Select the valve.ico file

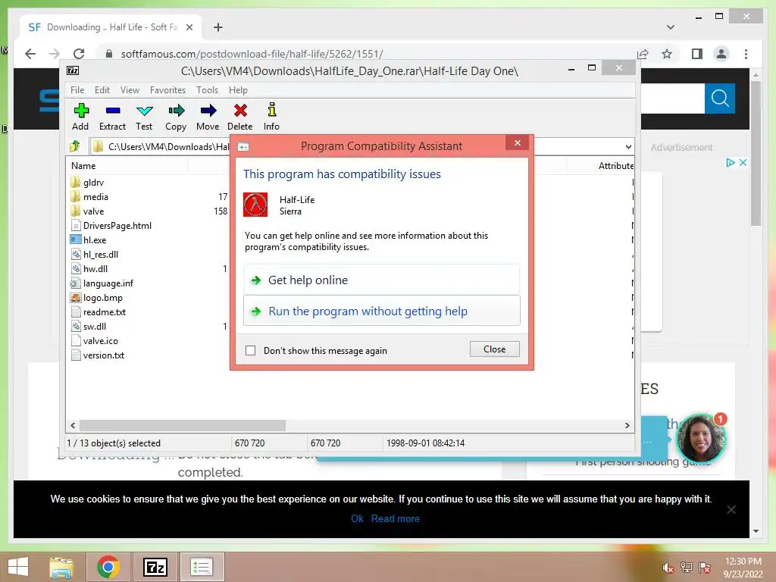coord(101,341)
